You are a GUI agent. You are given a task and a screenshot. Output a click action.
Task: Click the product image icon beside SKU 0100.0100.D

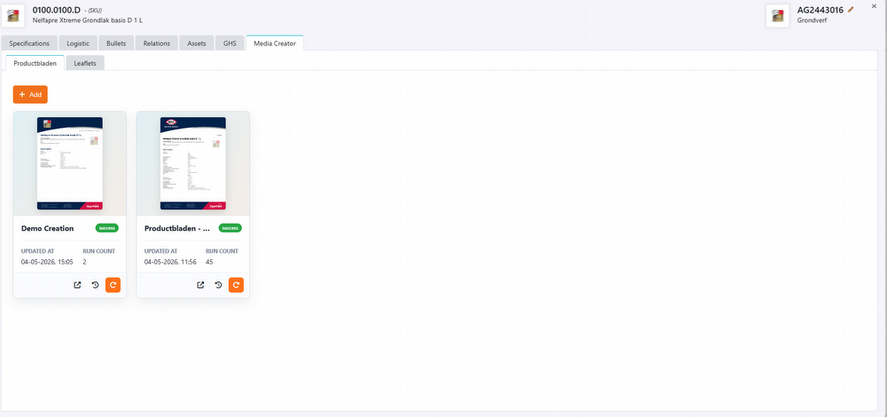pyautogui.click(x=13, y=16)
